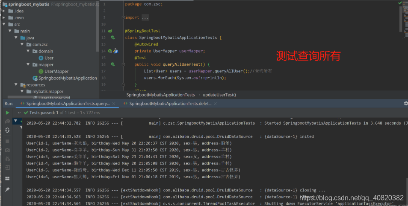The width and height of the screenshot is (408, 206).
Task: Switch to the SpringbootMybatisApplicationTests.query... run tab
Action: coord(68,104)
